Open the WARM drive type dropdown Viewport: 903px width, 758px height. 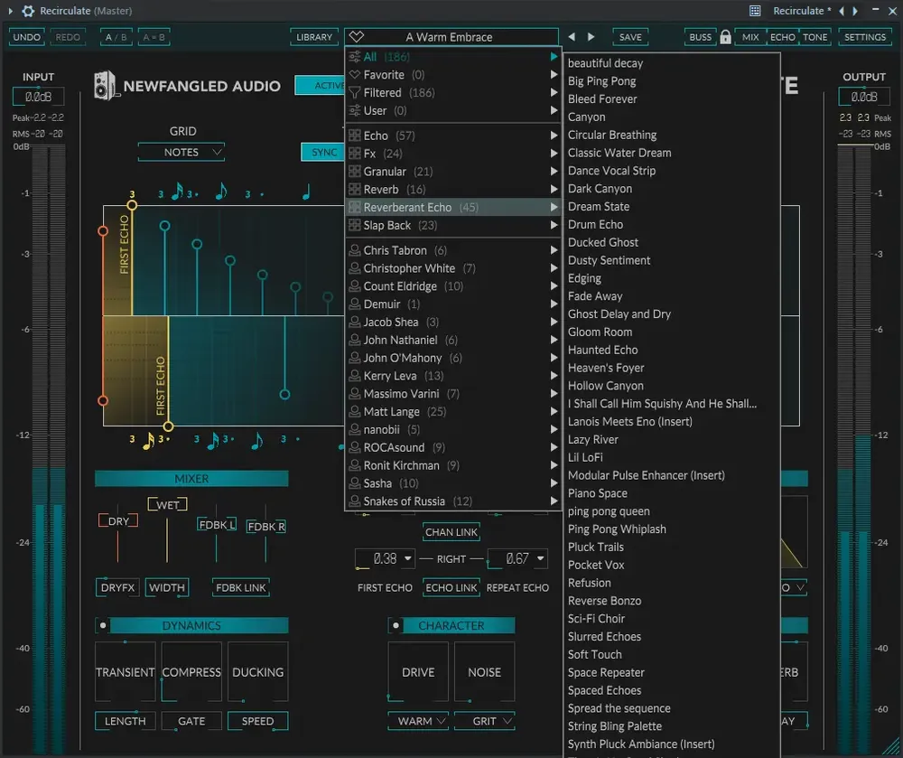pyautogui.click(x=418, y=721)
